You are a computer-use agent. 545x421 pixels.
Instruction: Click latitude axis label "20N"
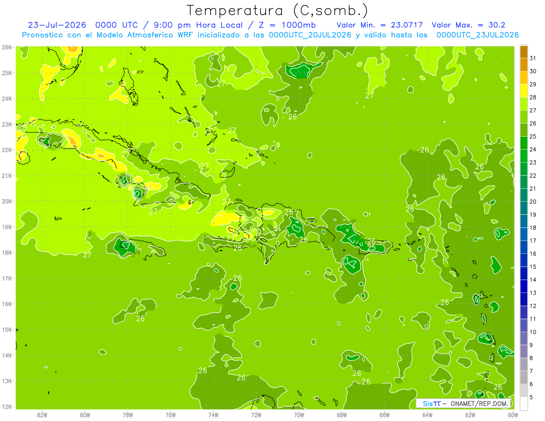pos(7,201)
